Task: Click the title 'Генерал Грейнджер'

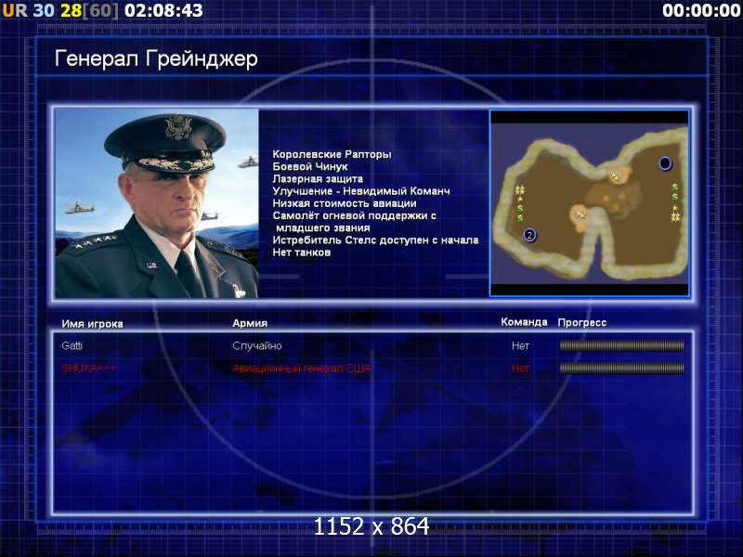Action: [x=156, y=59]
